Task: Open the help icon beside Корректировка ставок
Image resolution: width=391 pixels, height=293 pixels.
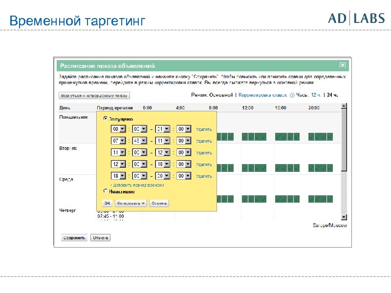Action: pos(292,95)
